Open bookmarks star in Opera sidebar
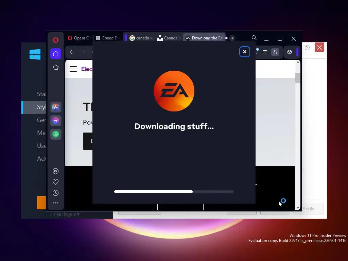 click(56, 68)
